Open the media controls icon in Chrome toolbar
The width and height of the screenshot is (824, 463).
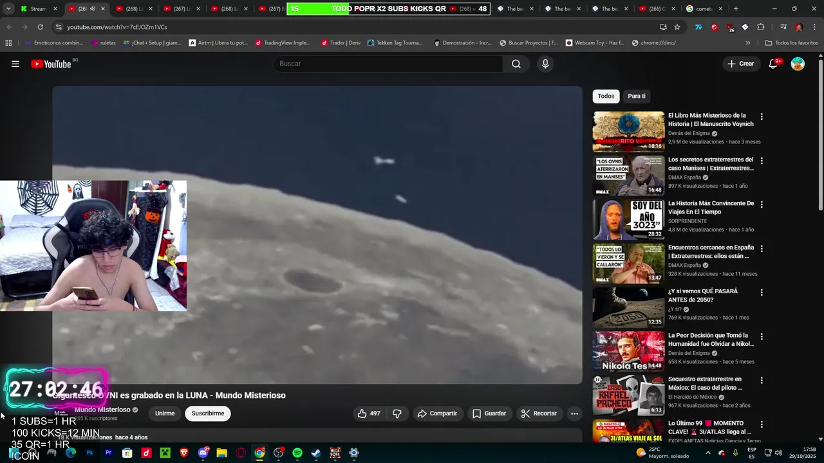pos(783,27)
